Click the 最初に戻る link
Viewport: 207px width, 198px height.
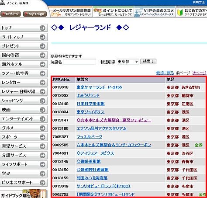[165, 73]
